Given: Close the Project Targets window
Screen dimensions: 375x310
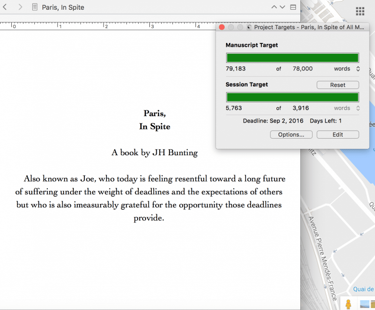Looking at the screenshot, I should (x=222, y=27).
